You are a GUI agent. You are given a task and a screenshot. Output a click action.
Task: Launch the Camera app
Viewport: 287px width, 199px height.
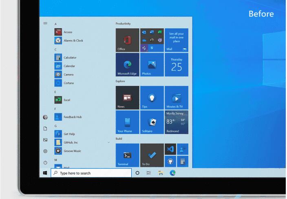(64, 75)
